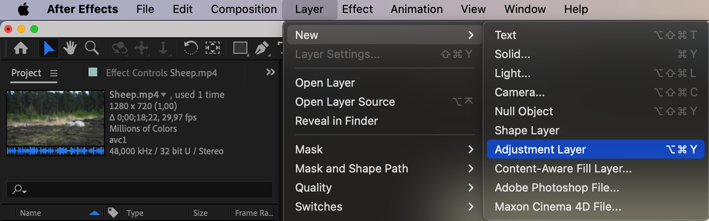The height and width of the screenshot is (221, 709).
Task: Select the Rotation tool
Action: coord(190,48)
